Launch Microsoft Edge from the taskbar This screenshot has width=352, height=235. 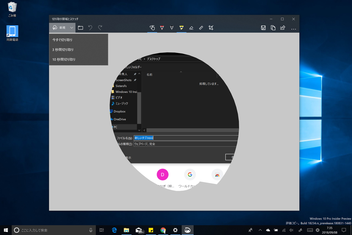coord(114,230)
